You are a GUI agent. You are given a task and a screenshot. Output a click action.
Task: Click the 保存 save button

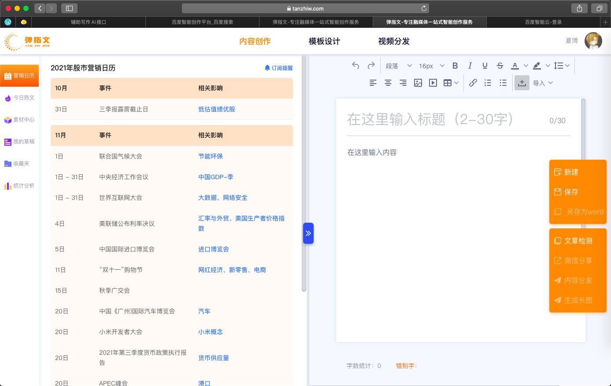pyautogui.click(x=571, y=192)
